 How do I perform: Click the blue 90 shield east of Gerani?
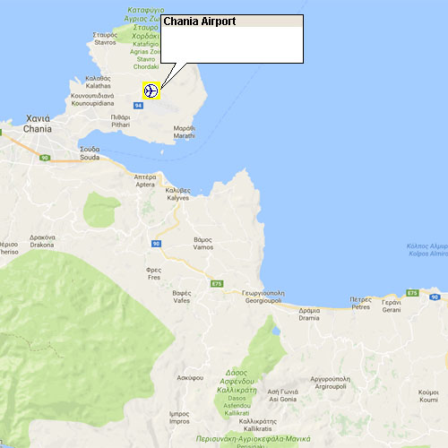[435, 297]
